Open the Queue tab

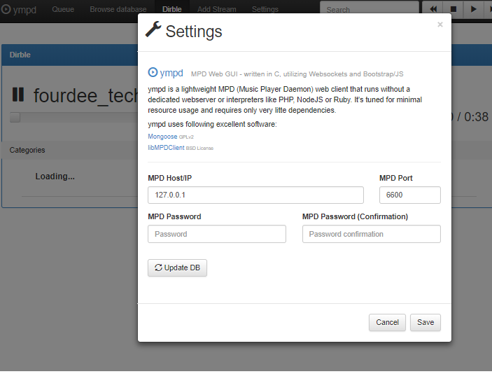click(x=63, y=9)
